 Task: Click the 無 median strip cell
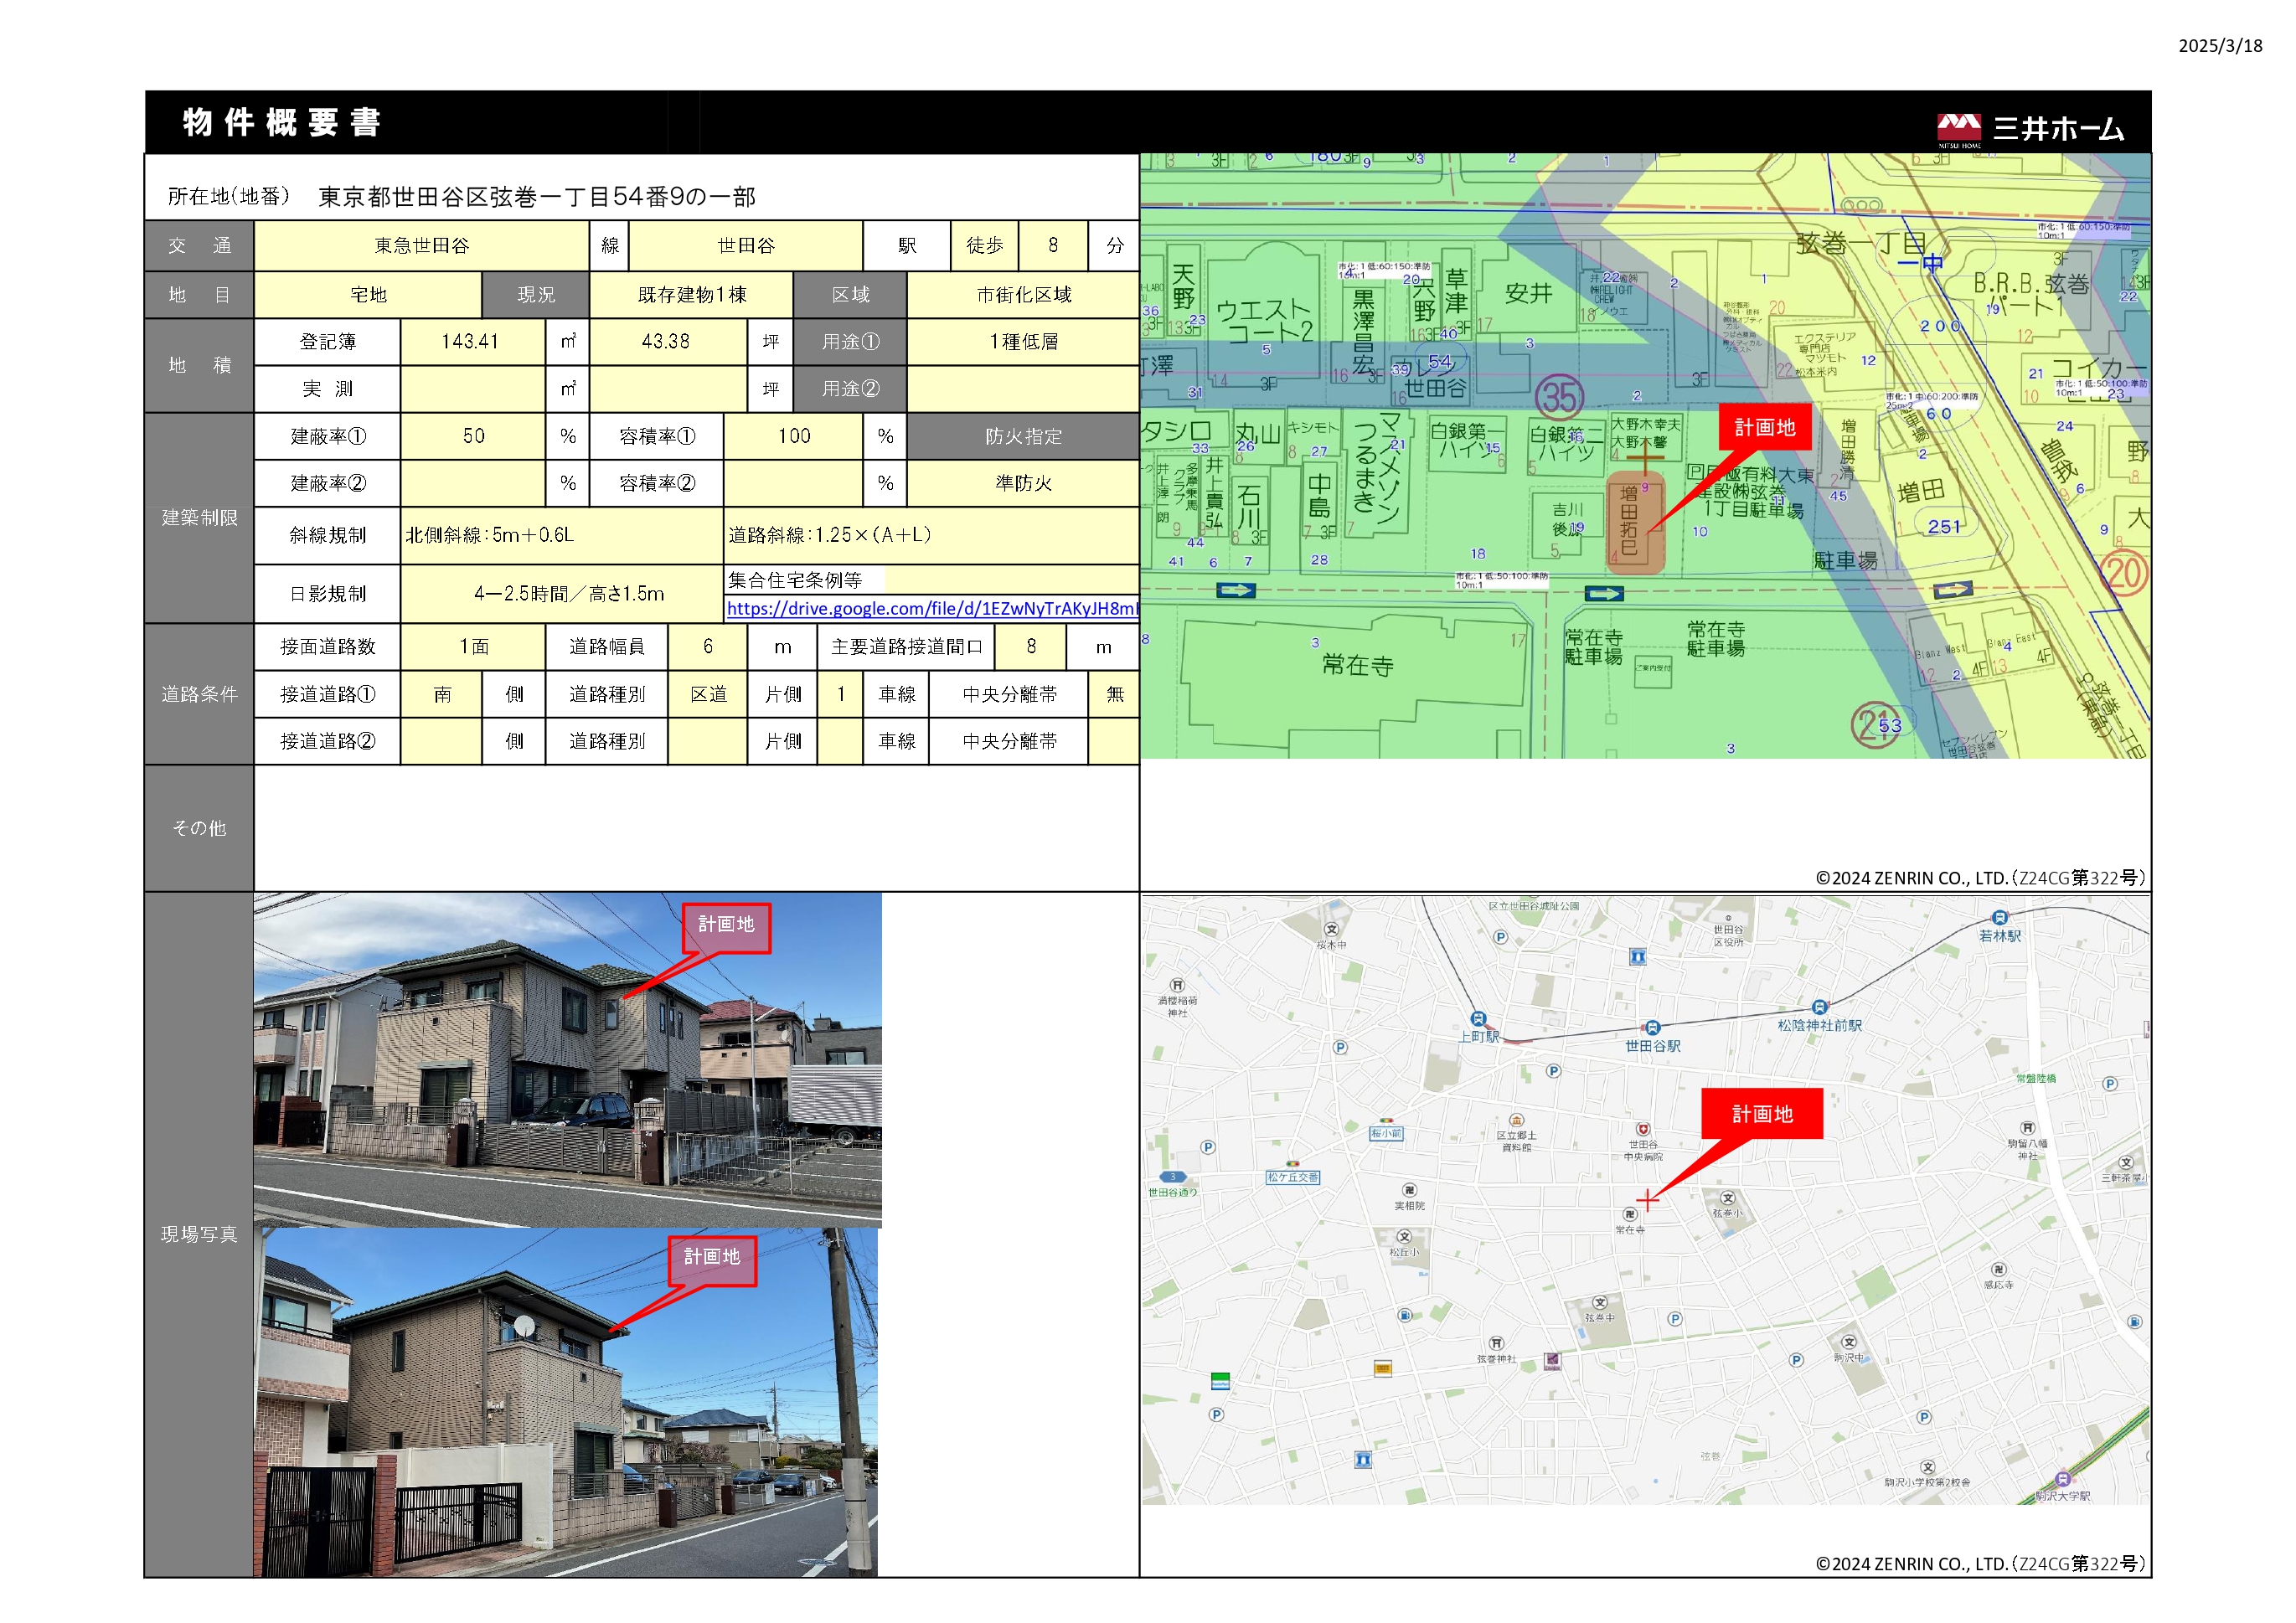click(x=1114, y=694)
